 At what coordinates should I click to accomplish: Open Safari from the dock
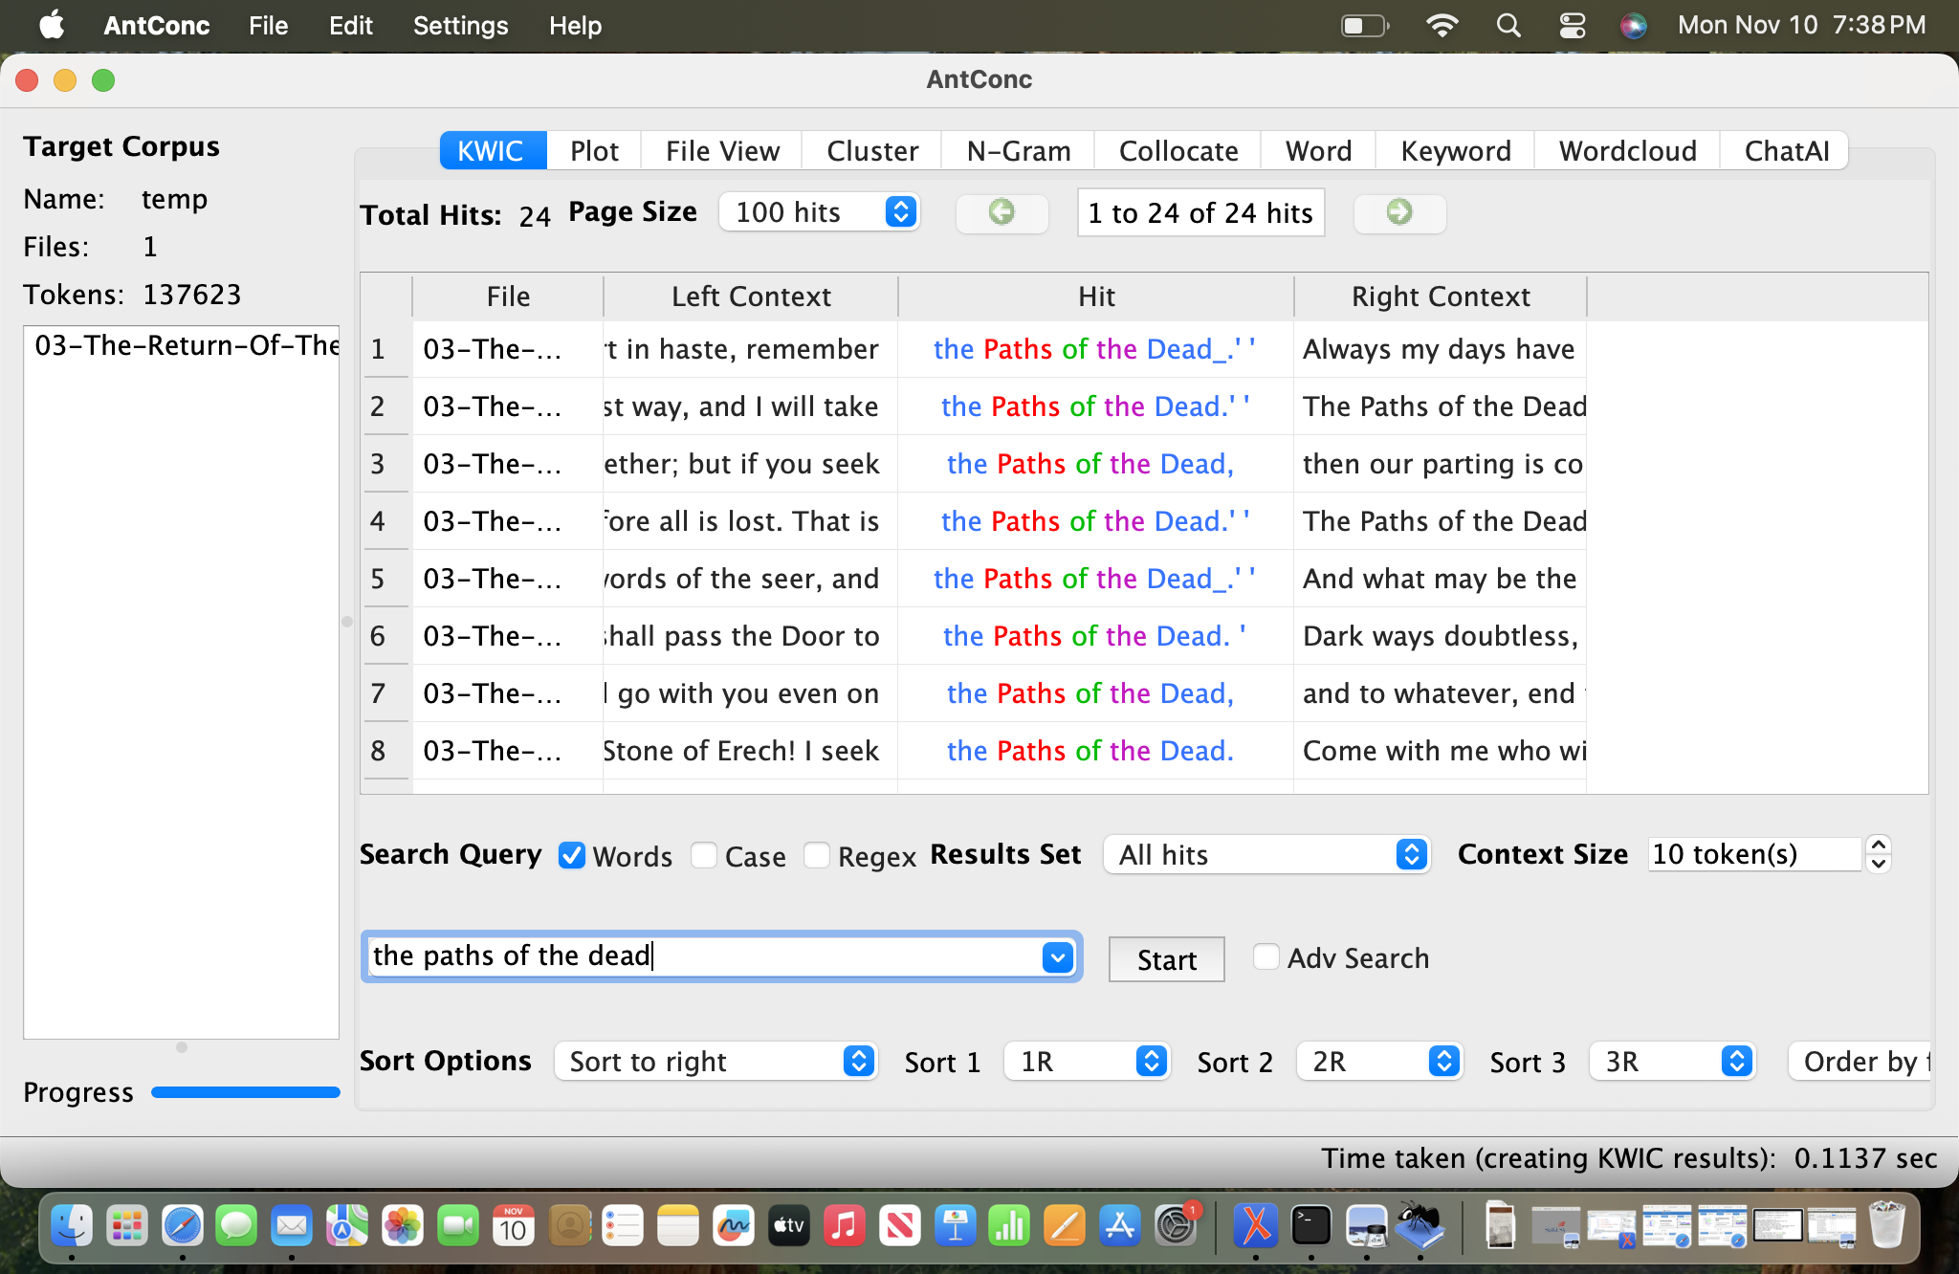tap(182, 1225)
